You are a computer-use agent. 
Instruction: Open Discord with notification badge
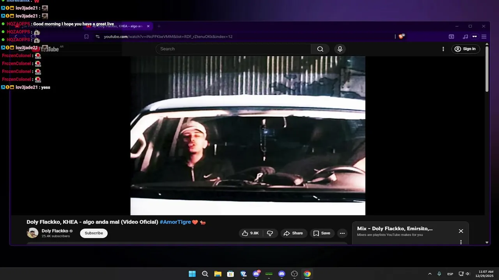[256, 274]
